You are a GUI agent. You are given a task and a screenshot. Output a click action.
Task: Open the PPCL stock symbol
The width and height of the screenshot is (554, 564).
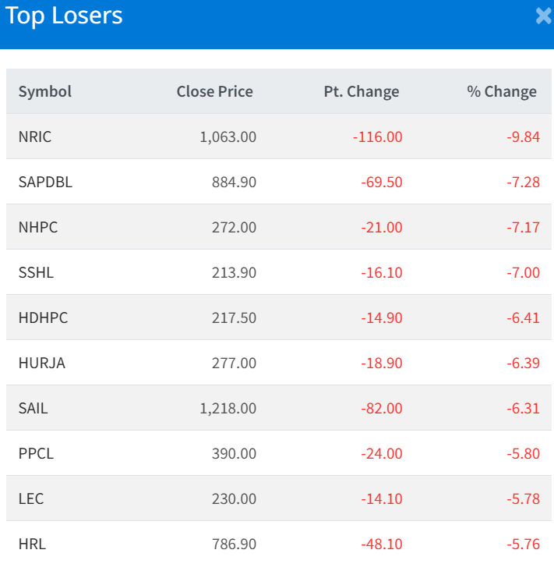(x=36, y=453)
